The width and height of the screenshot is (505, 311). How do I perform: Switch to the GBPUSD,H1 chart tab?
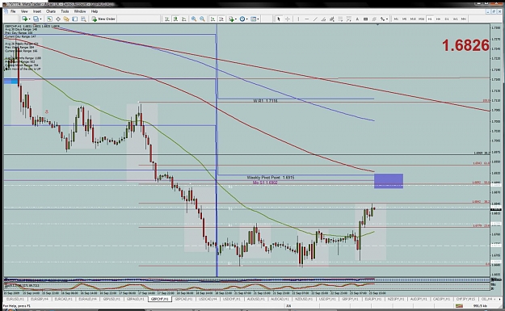(x=112, y=299)
